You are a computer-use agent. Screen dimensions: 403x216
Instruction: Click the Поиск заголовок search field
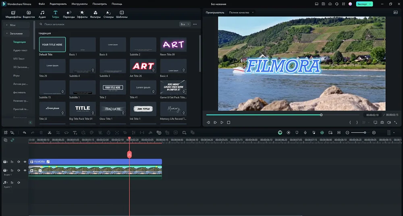tap(108, 24)
